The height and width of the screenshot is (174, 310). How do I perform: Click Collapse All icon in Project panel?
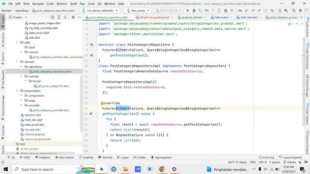point(65,17)
